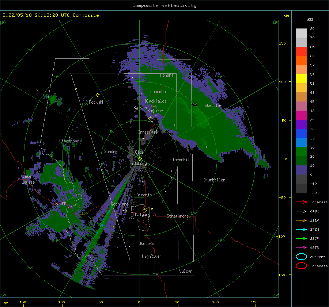The image size is (329, 307).
Task: Click the yellow swatch in dBZ scale
Action: tap(301, 78)
